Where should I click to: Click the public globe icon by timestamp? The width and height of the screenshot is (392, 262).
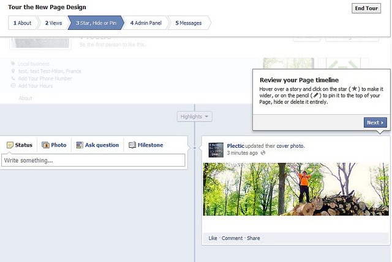point(263,153)
